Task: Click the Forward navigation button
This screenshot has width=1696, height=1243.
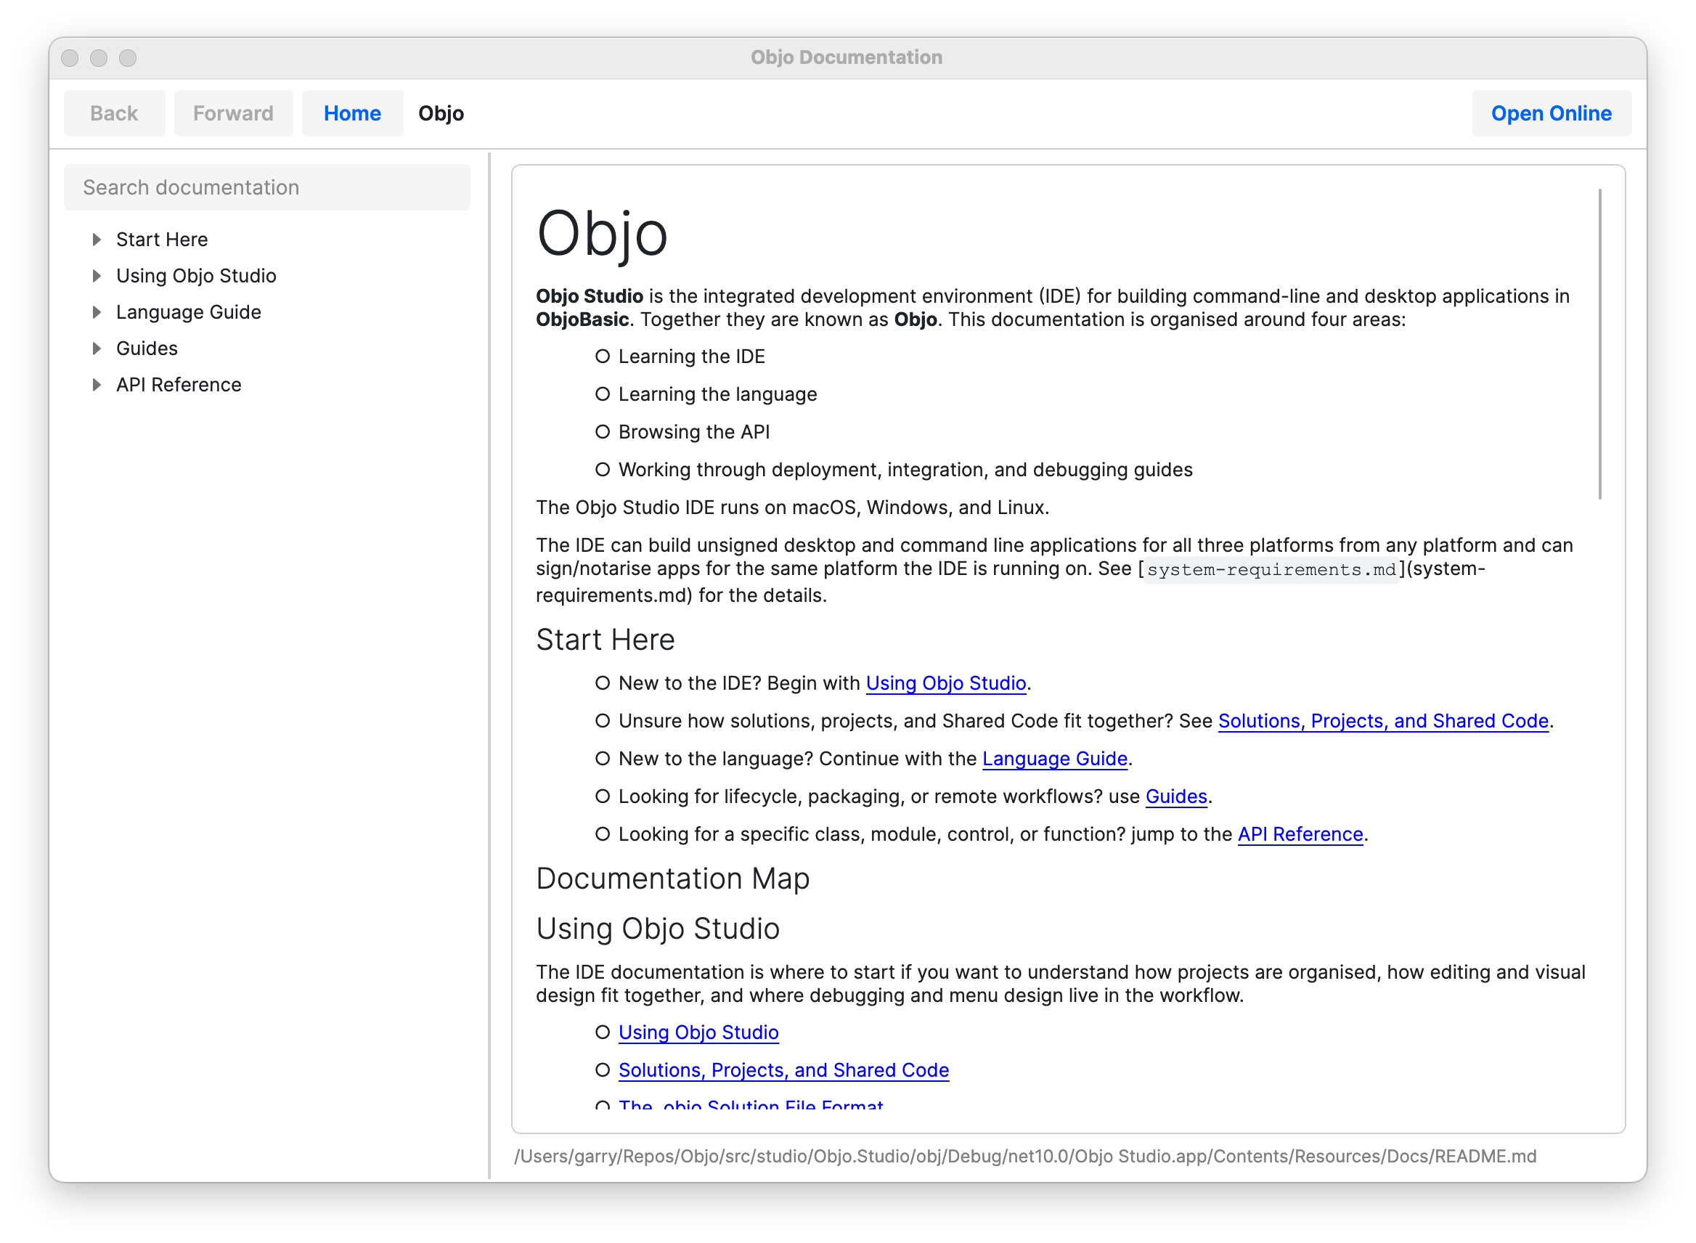Action: pyautogui.click(x=233, y=113)
